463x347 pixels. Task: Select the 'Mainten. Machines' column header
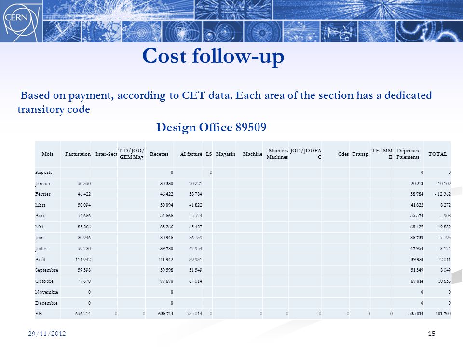tap(277, 154)
